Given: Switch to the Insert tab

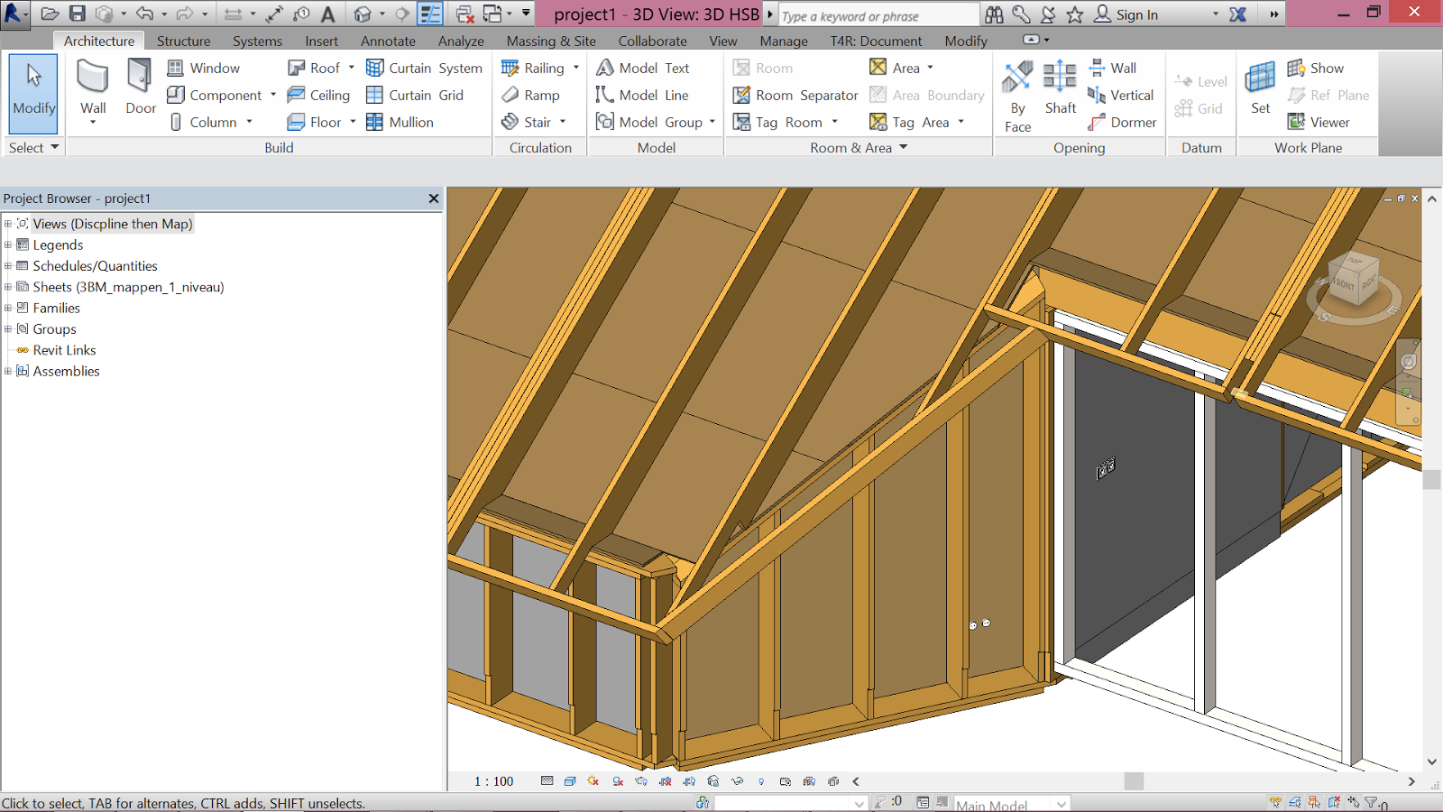Looking at the screenshot, I should coord(321,41).
